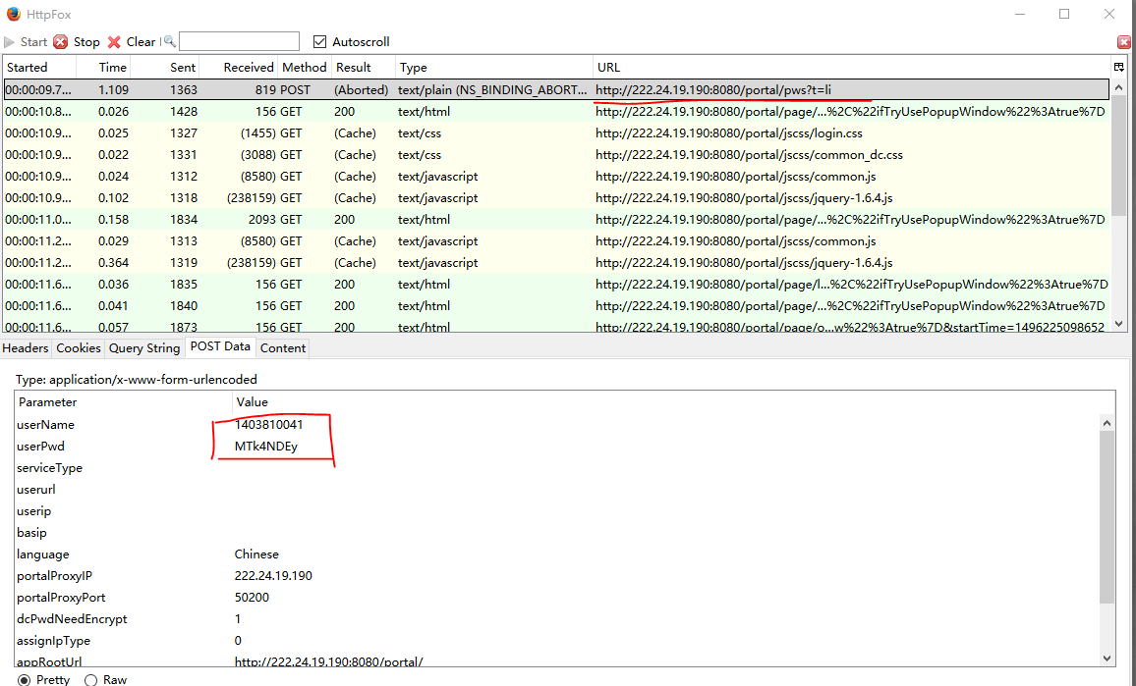Click the portalProxyIP value 222.24.19.190
The image size is (1136, 686).
coord(273,576)
